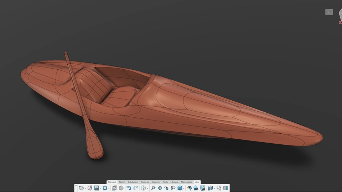Screen dimensions: 342x192
Task: Click the Update/rebuild arrows icon
Action: tap(105, 188)
